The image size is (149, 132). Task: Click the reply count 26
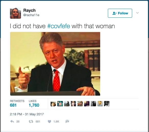coord(18,121)
